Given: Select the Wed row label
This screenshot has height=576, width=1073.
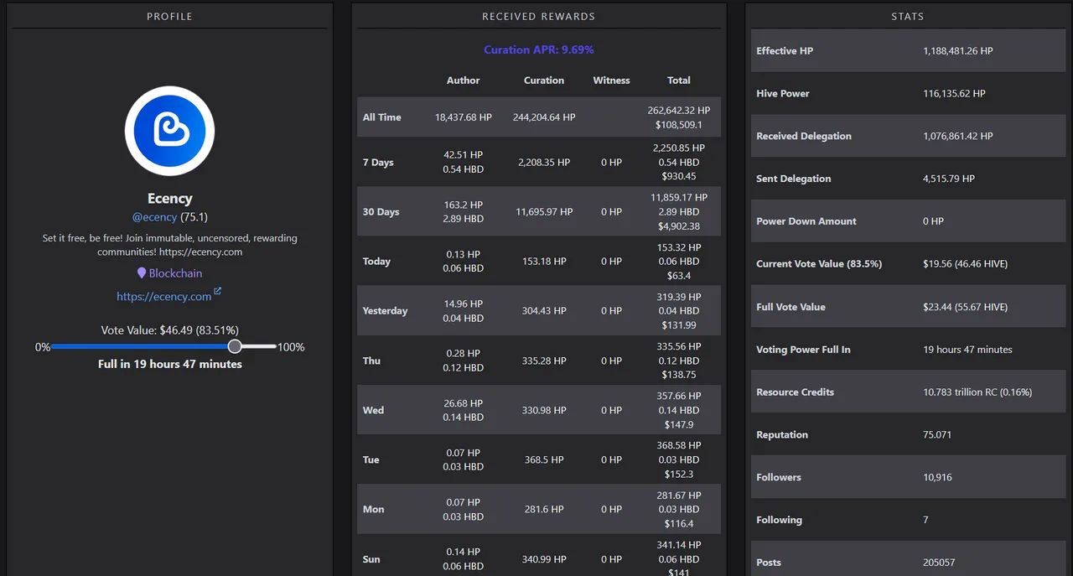Looking at the screenshot, I should (373, 410).
